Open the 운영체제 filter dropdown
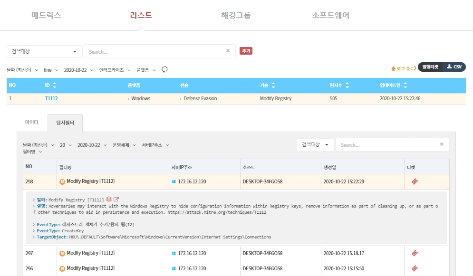Viewport: 473px width, 276px height. [124, 145]
